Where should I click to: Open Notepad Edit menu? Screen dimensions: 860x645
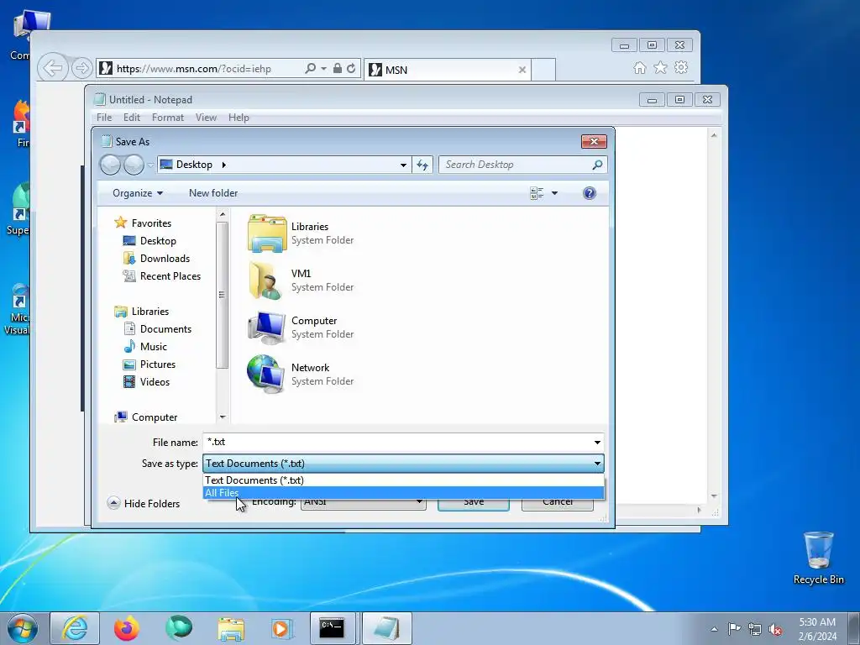(x=132, y=118)
